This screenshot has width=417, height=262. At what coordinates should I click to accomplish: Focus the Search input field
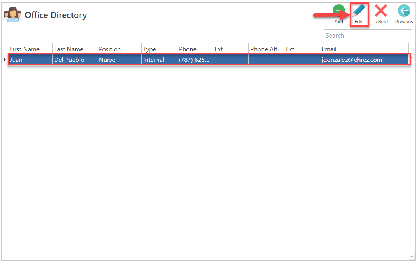click(368, 35)
